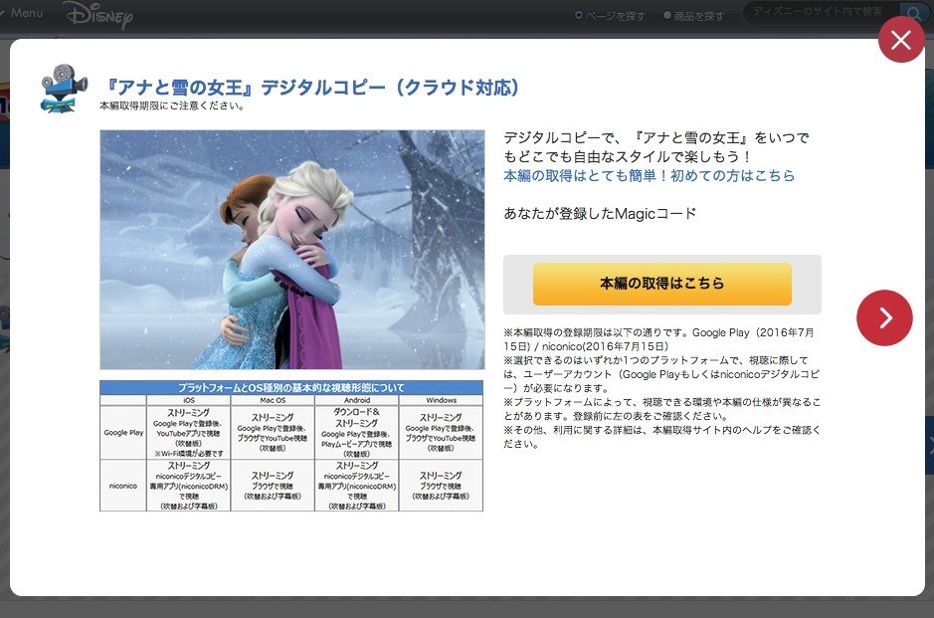Image resolution: width=934 pixels, height=618 pixels.
Task: Click the platform and OS comparison table header
Action: pyautogui.click(x=291, y=387)
